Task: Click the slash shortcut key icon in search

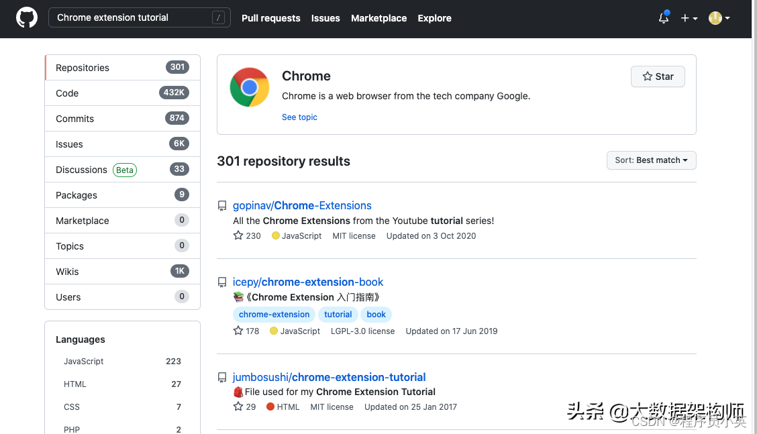Action: [218, 18]
